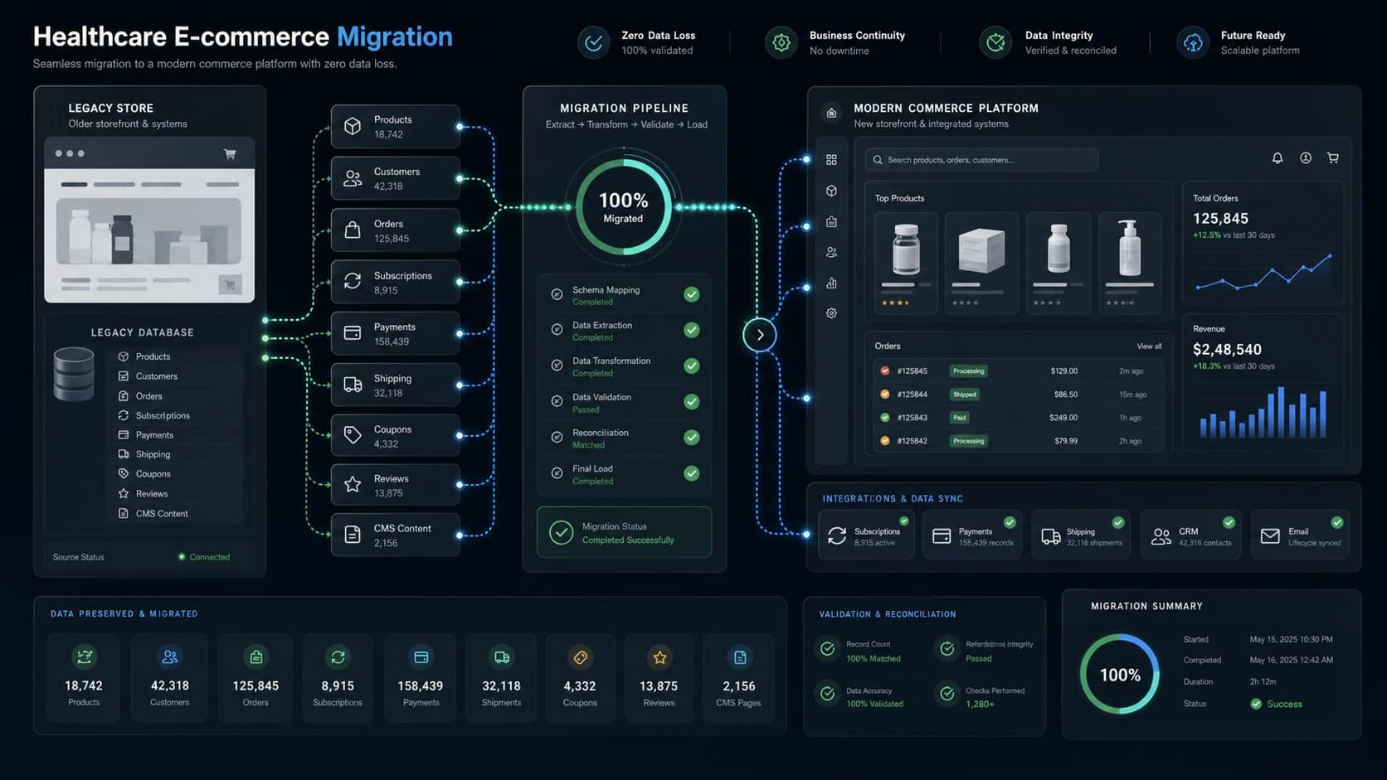Click the search products, orders, customers field

[x=982, y=160]
